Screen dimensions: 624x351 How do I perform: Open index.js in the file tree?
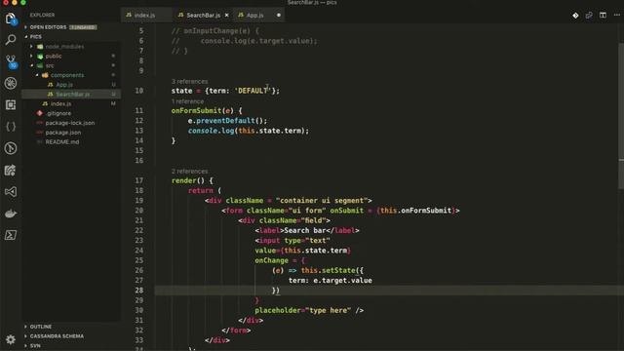[x=60, y=104]
